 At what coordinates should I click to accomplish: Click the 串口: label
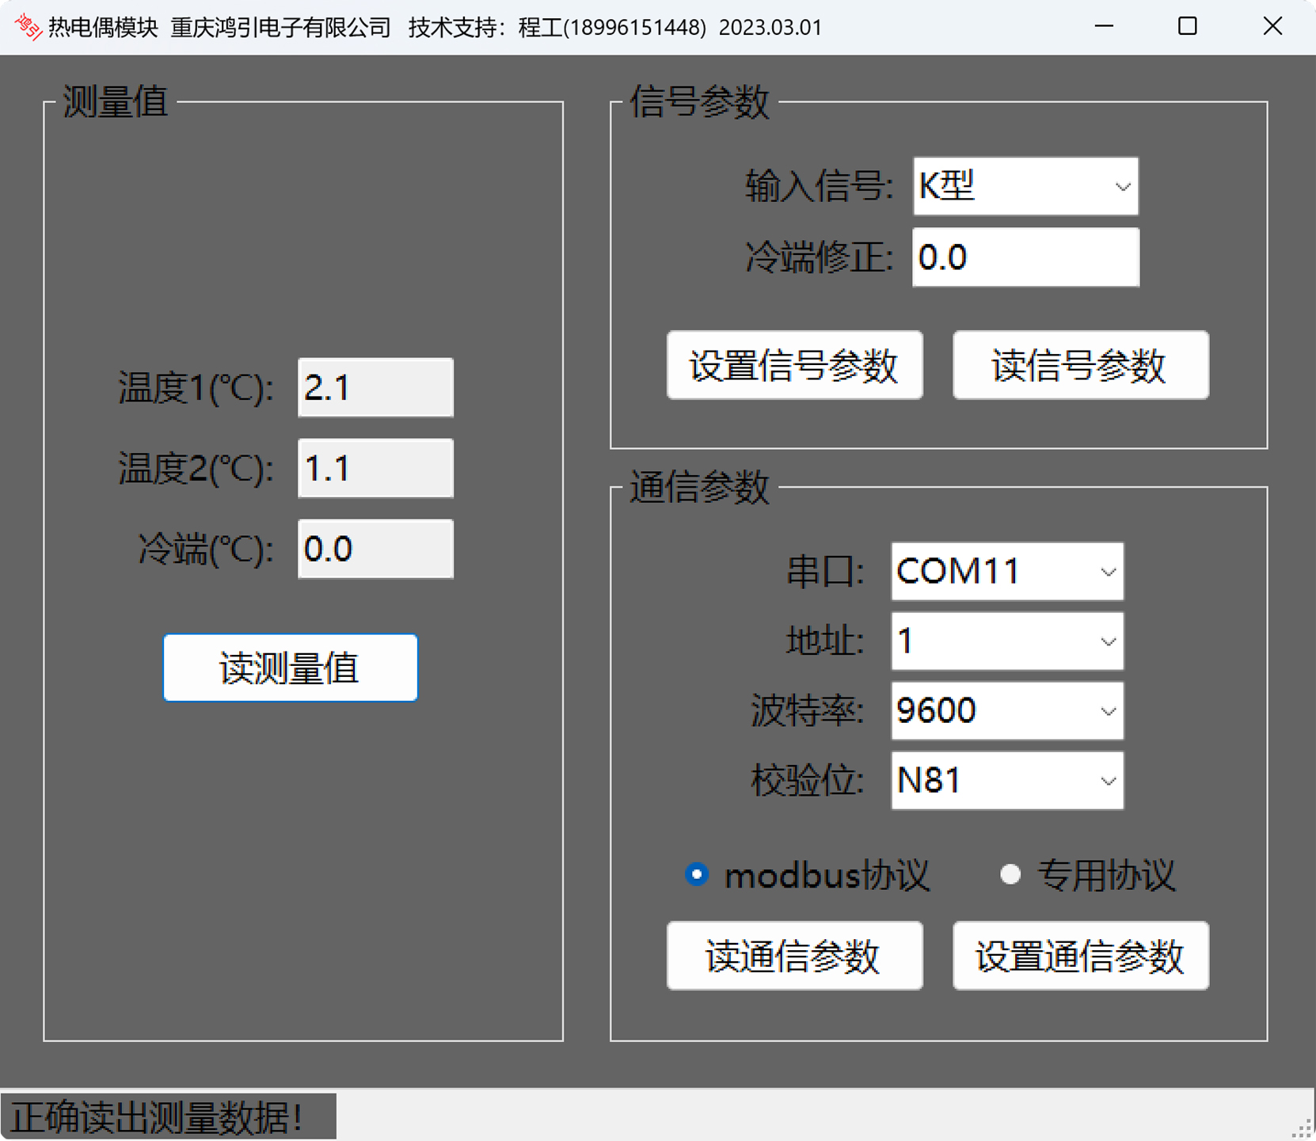(x=825, y=572)
